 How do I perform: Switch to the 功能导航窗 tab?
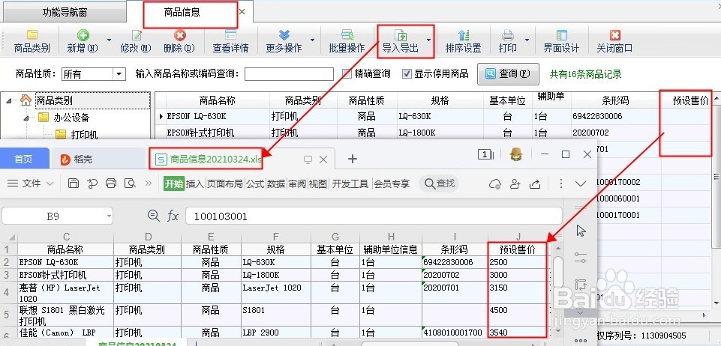click(63, 12)
